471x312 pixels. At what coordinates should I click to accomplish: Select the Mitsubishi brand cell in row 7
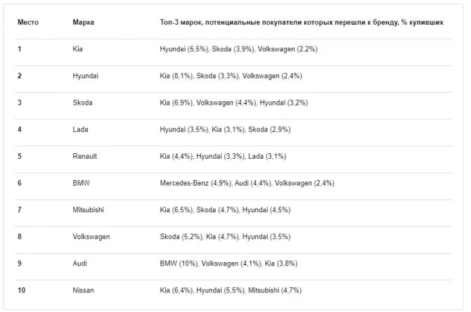point(88,209)
